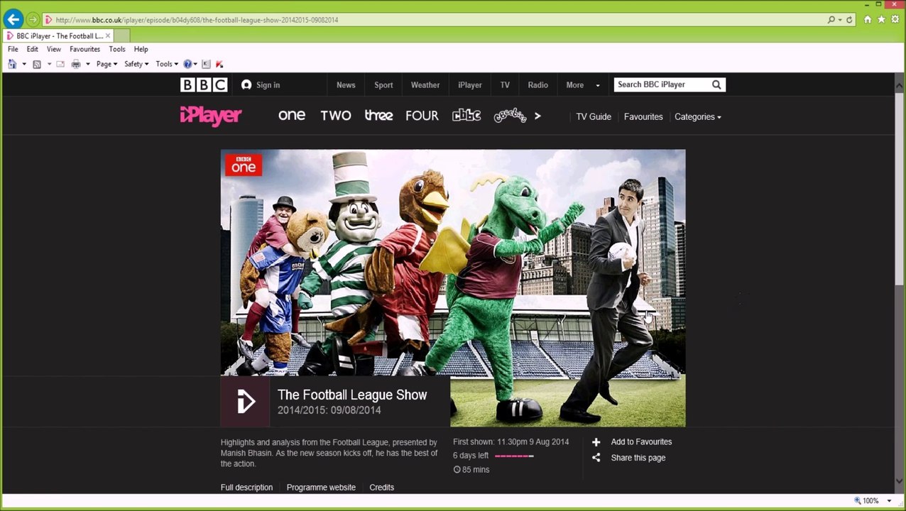Open the address bar autocomplete dropdown arrow

click(840, 20)
